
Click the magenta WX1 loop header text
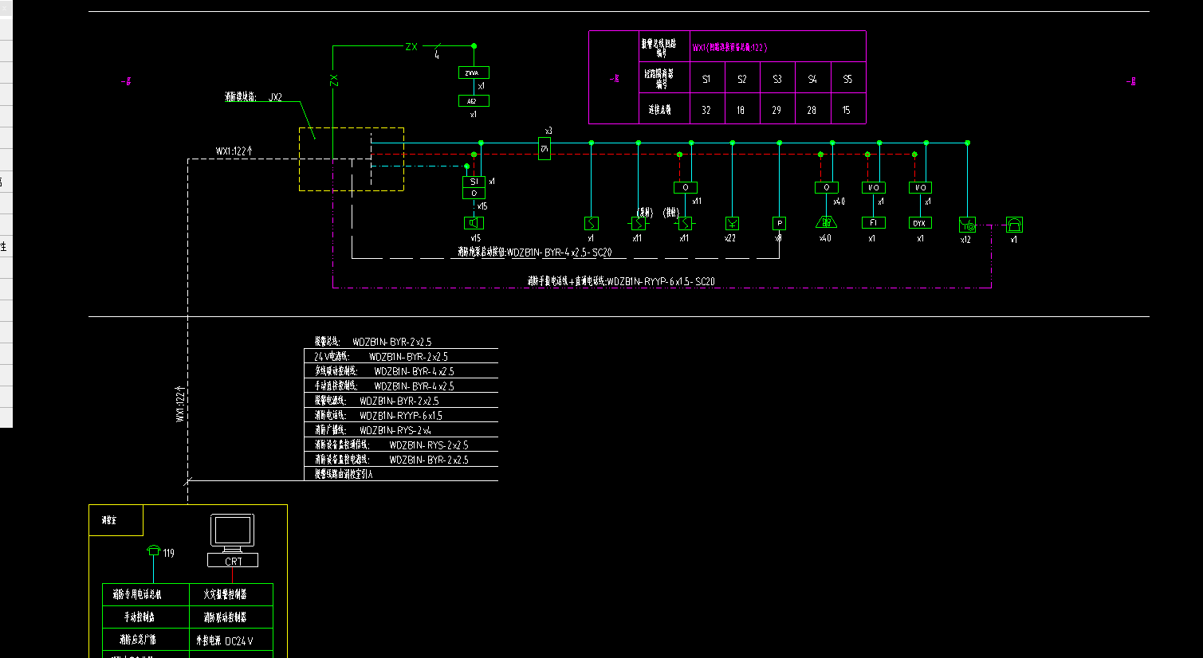[x=729, y=48]
